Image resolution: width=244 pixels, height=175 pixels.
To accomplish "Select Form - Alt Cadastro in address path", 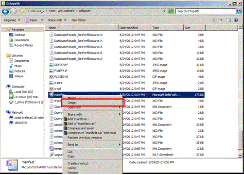I will pos(62,11).
